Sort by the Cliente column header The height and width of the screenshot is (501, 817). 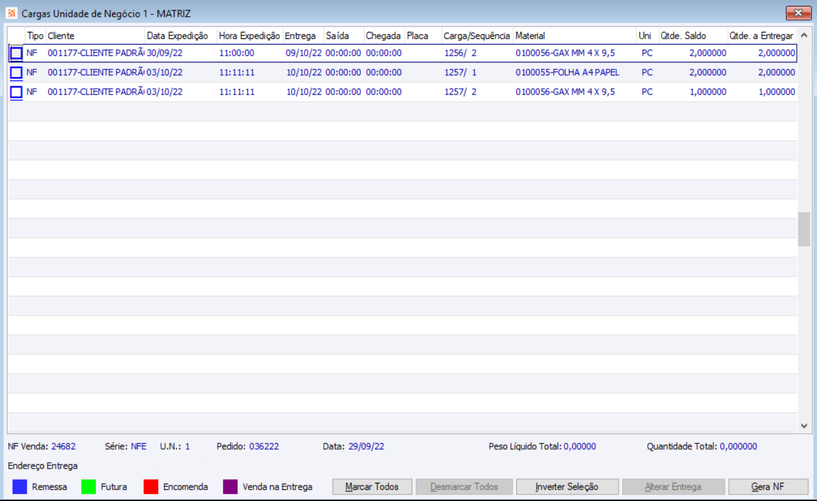(x=95, y=36)
